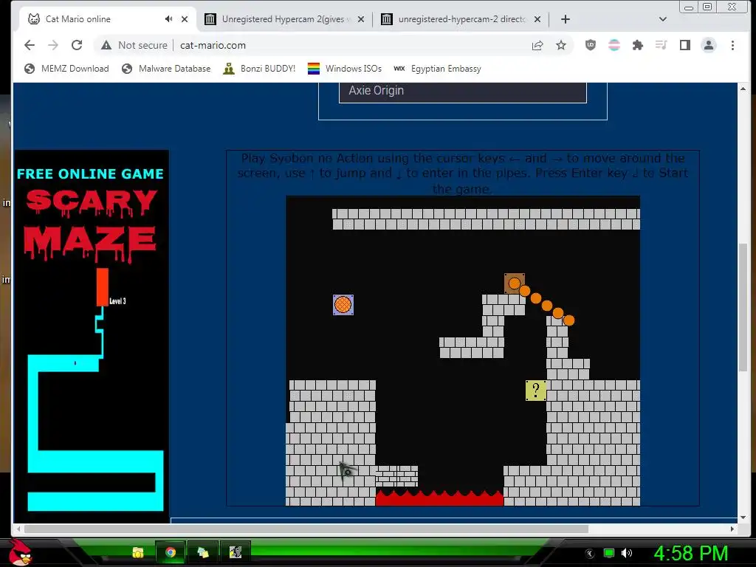Viewport: 756px width, 567px height.
Task: Open a new browser tab
Action: coord(566,19)
